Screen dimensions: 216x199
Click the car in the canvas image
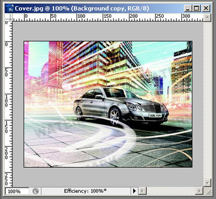121,106
